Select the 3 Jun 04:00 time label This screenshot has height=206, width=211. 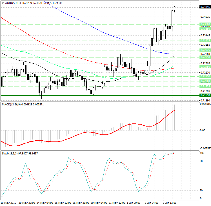pyautogui.click(x=152, y=203)
